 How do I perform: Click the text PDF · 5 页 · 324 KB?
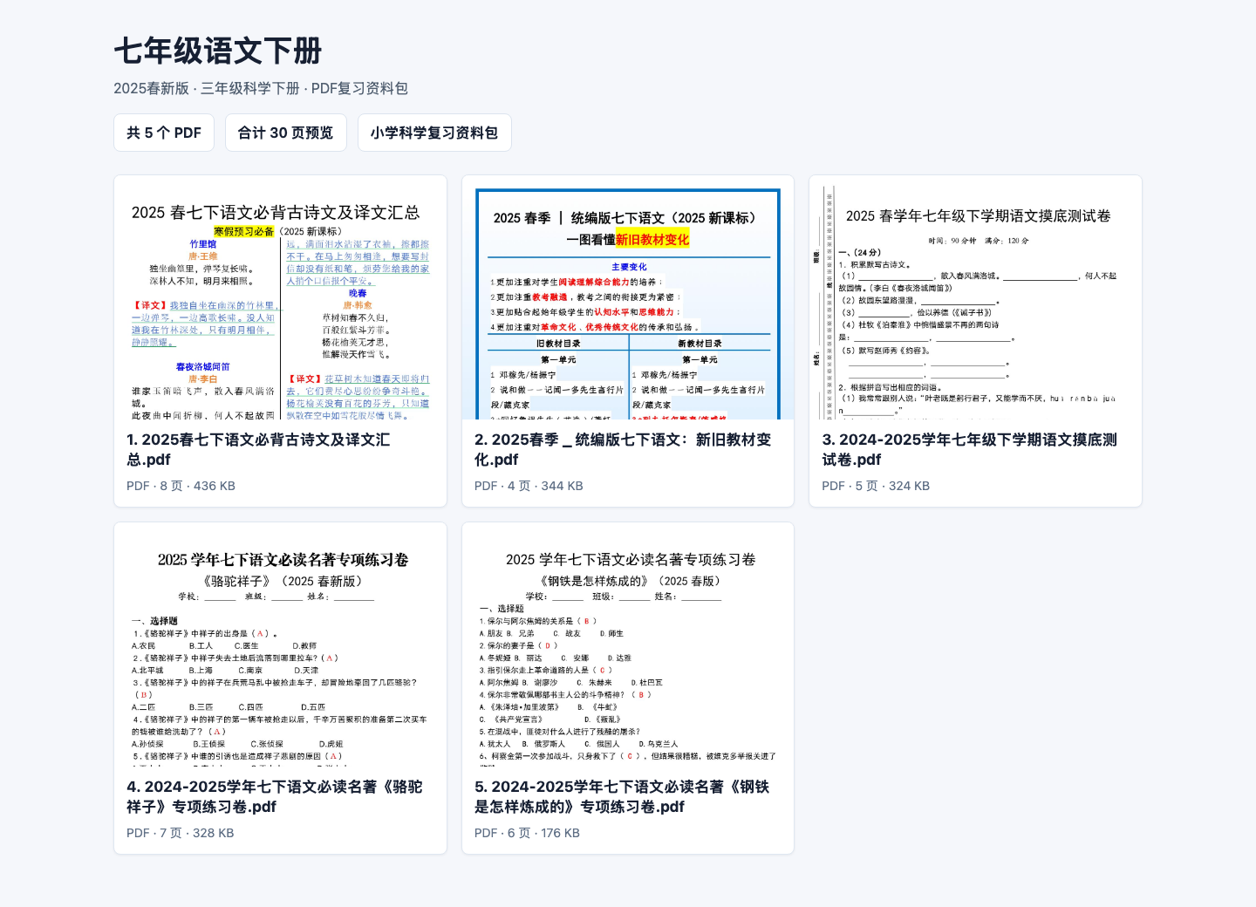[876, 486]
